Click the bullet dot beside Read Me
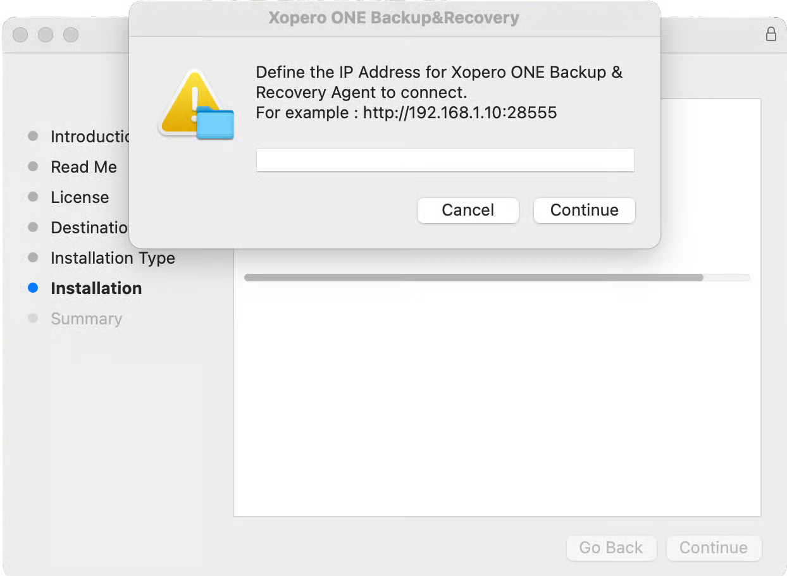 coord(34,167)
